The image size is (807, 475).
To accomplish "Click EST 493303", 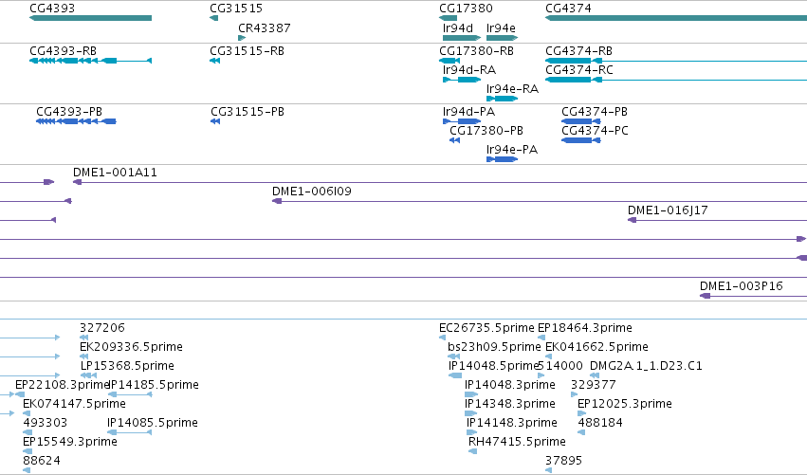I will point(45,423).
